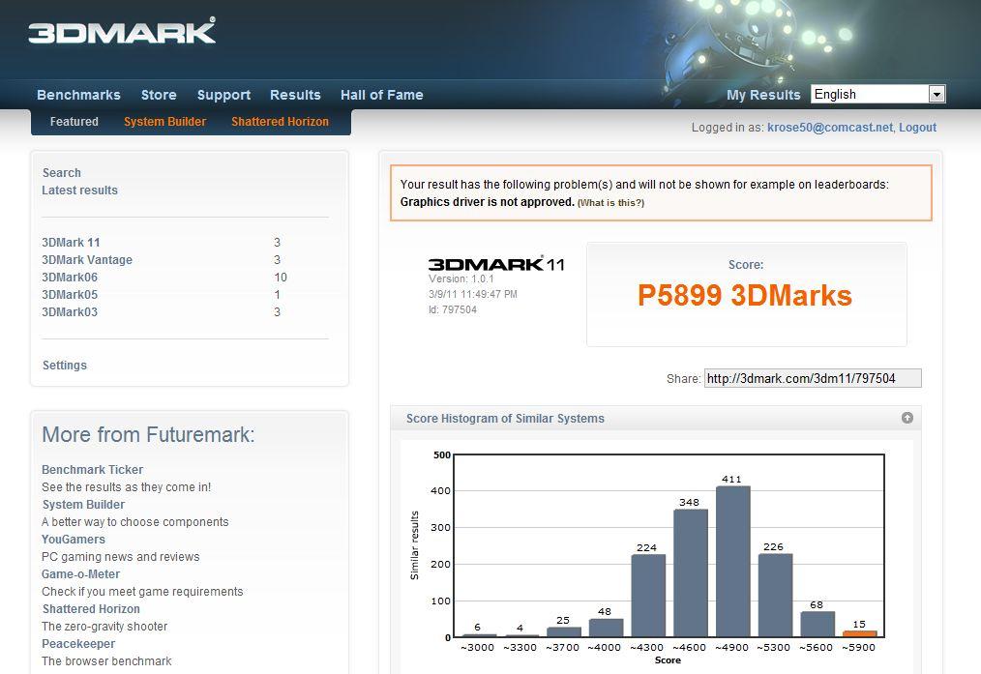The image size is (981, 674).
Task: Click the 3DMark 11 result logo
Action: [x=496, y=263]
